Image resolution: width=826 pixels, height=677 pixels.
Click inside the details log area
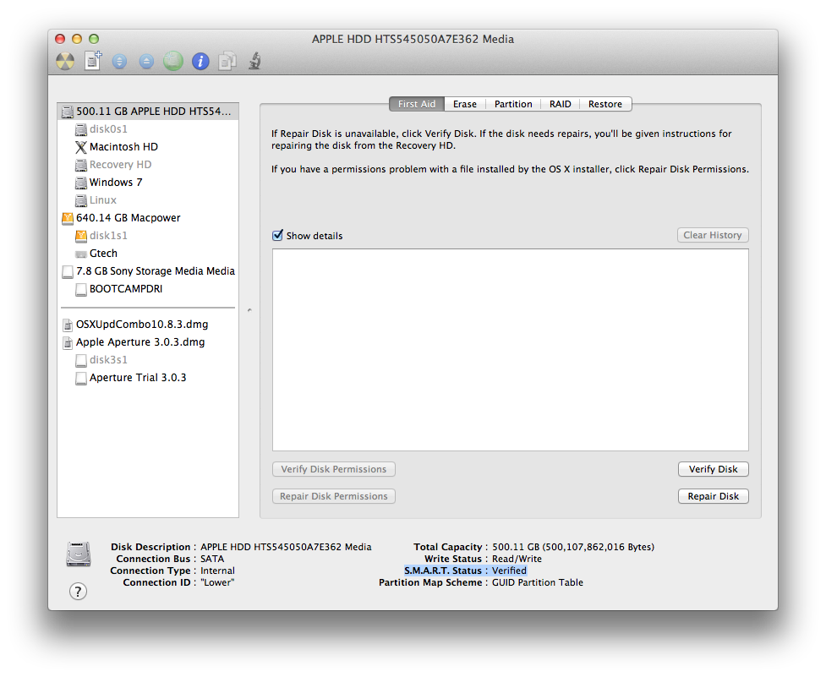tap(511, 350)
